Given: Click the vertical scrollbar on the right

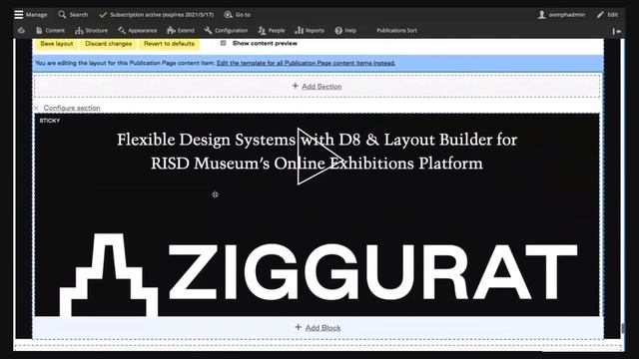Looking at the screenshot, I should [x=622, y=328].
